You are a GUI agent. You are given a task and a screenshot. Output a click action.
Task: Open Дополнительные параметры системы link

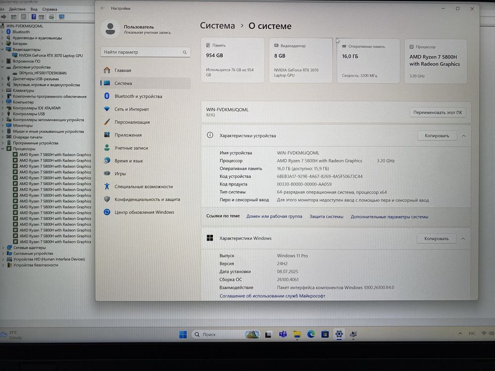[389, 217]
